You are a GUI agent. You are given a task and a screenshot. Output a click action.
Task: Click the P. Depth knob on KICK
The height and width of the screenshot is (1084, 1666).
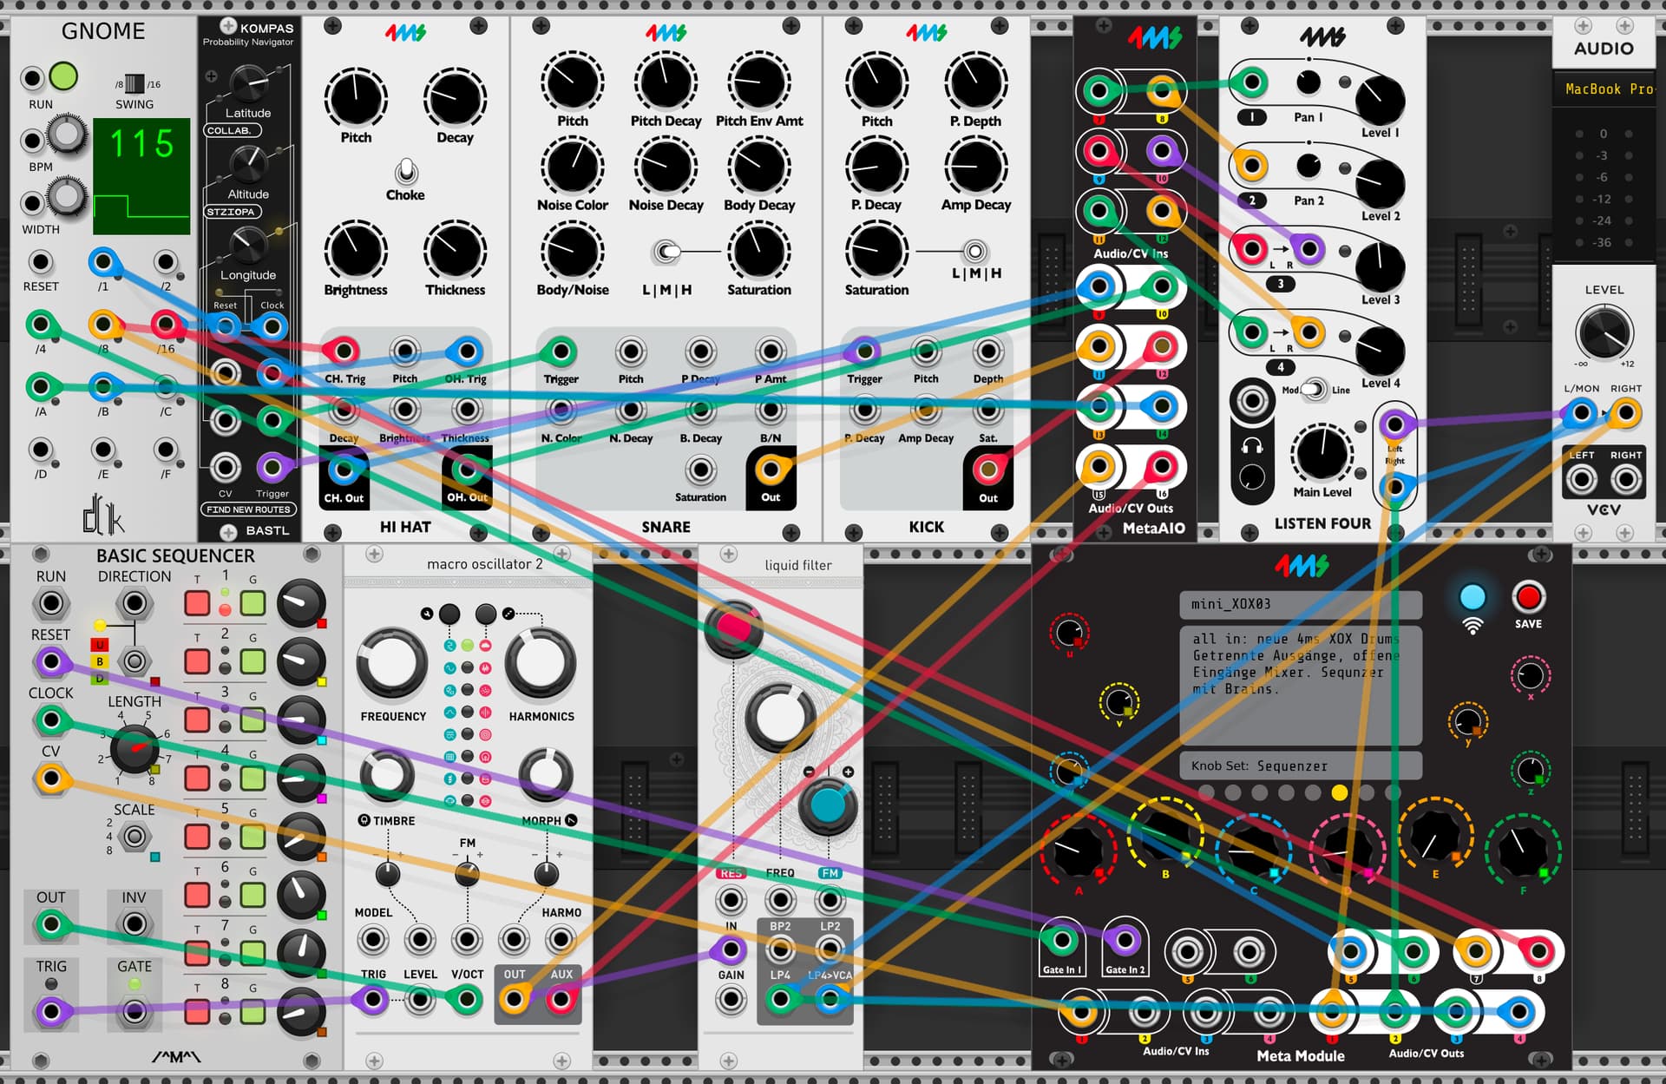975,83
